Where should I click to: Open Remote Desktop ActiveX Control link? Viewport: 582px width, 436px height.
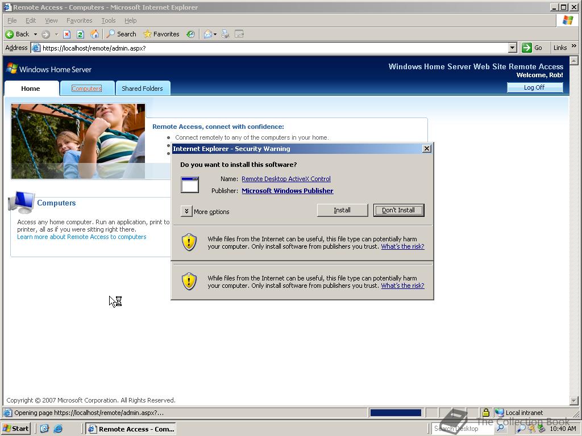click(286, 179)
